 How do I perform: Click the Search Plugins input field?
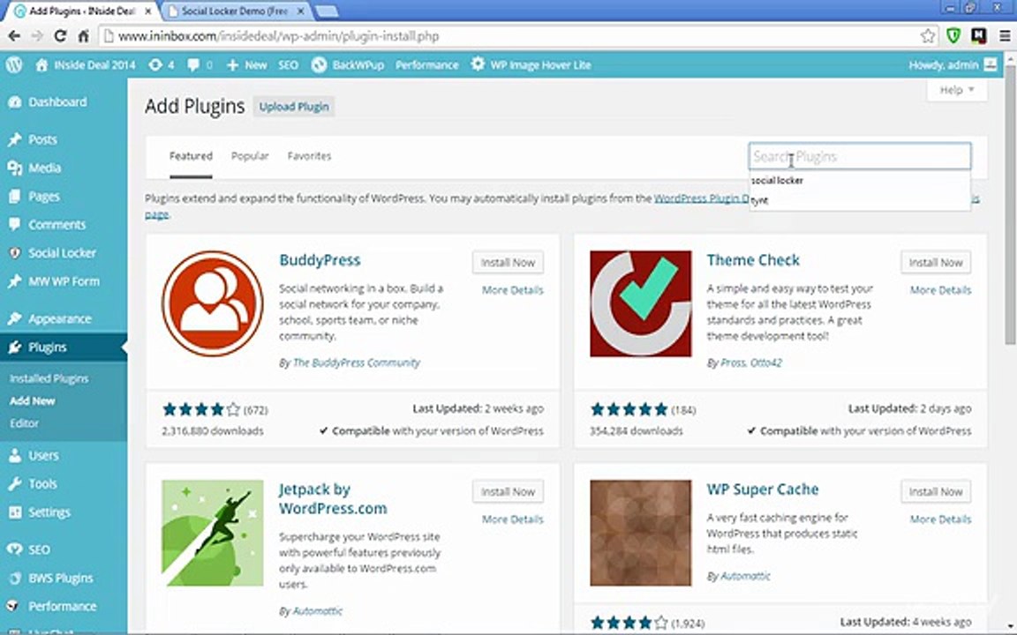[x=859, y=156]
